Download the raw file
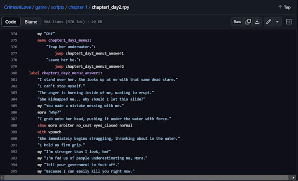This screenshot has height=181, width=298. (x=257, y=22)
